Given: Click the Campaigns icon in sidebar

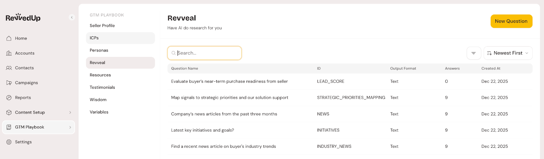Looking at the screenshot, I should [9, 83].
